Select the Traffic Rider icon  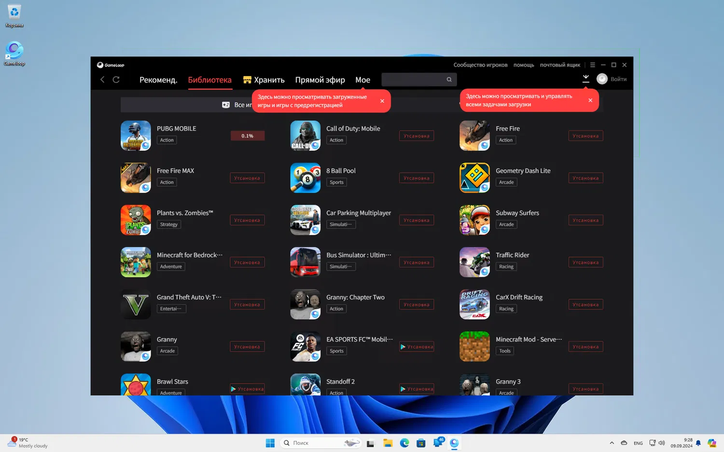tap(474, 262)
